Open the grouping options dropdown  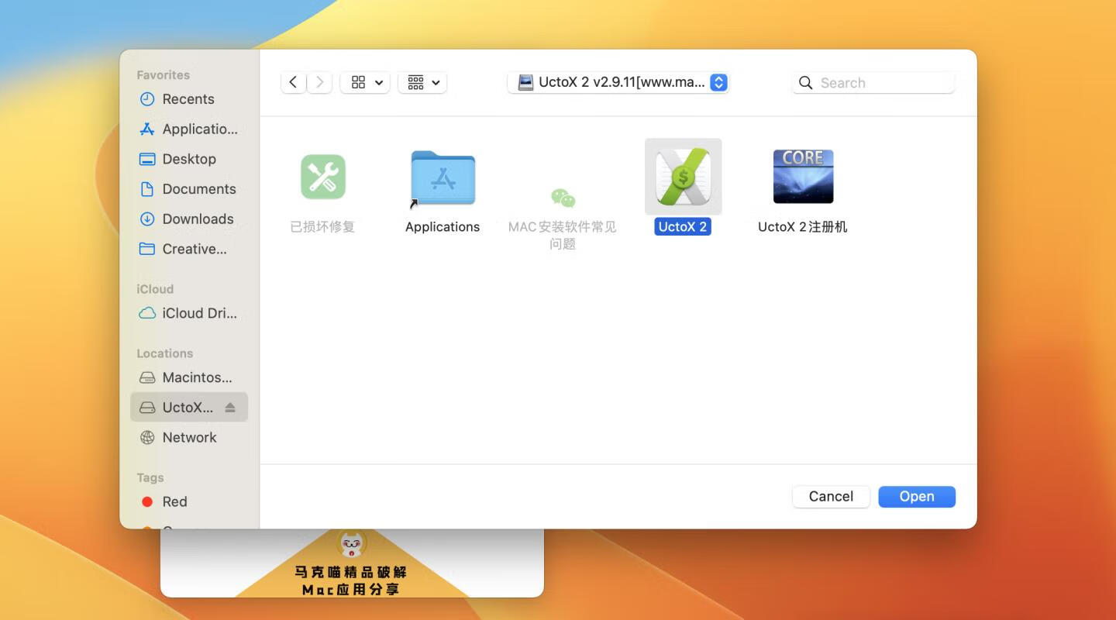(422, 82)
